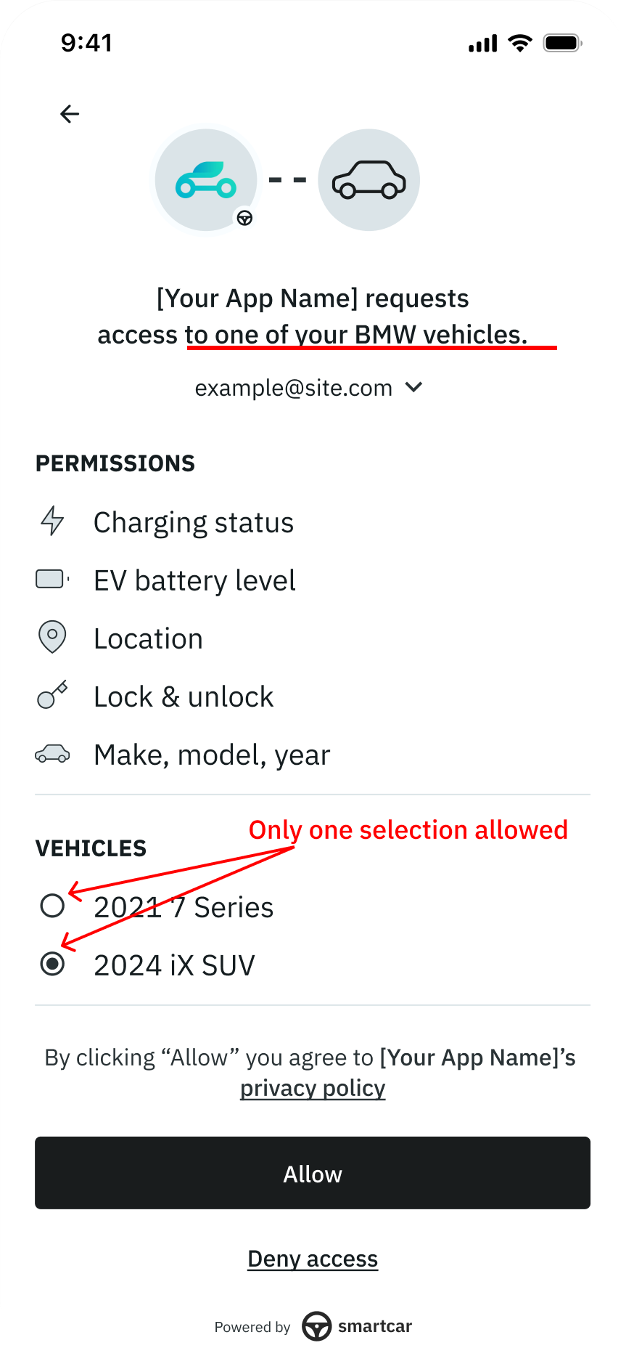Tap the small steering wheel badge

pyautogui.click(x=245, y=218)
